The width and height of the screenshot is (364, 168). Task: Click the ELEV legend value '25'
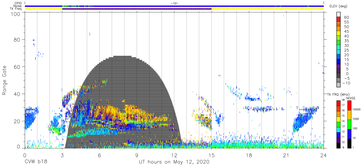click(346, 50)
